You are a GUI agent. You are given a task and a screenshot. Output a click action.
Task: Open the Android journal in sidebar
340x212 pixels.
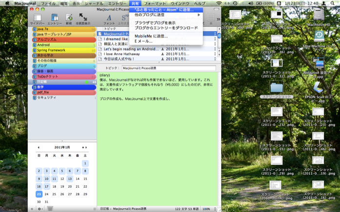click(64, 45)
